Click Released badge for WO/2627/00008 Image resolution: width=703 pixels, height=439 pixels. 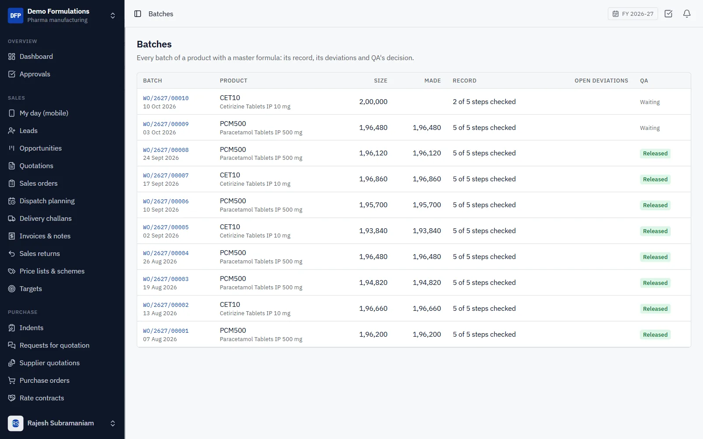[x=655, y=154]
